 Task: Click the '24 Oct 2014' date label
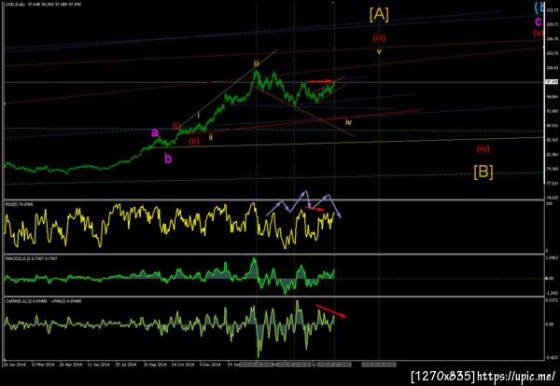tap(183, 365)
